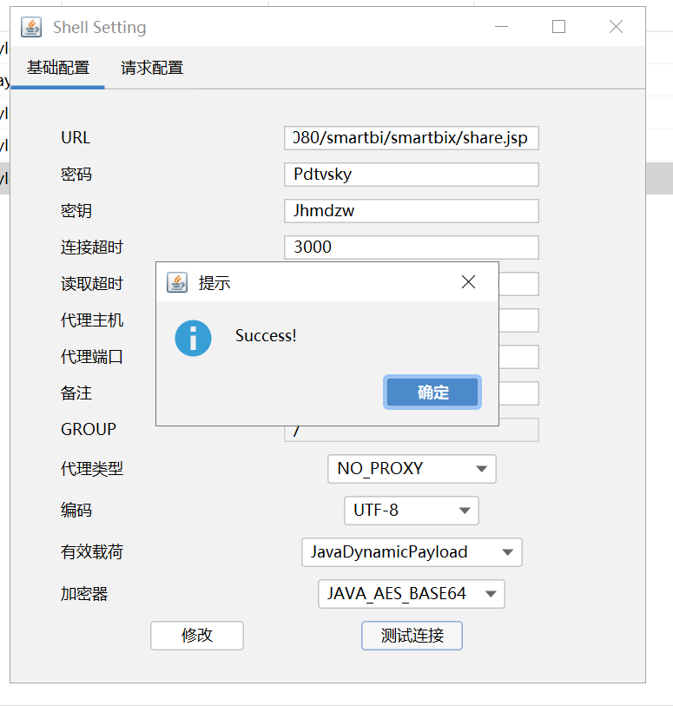Focus the 密钥 field containing Jhmdzw
The height and width of the screenshot is (706, 673).
pos(412,211)
